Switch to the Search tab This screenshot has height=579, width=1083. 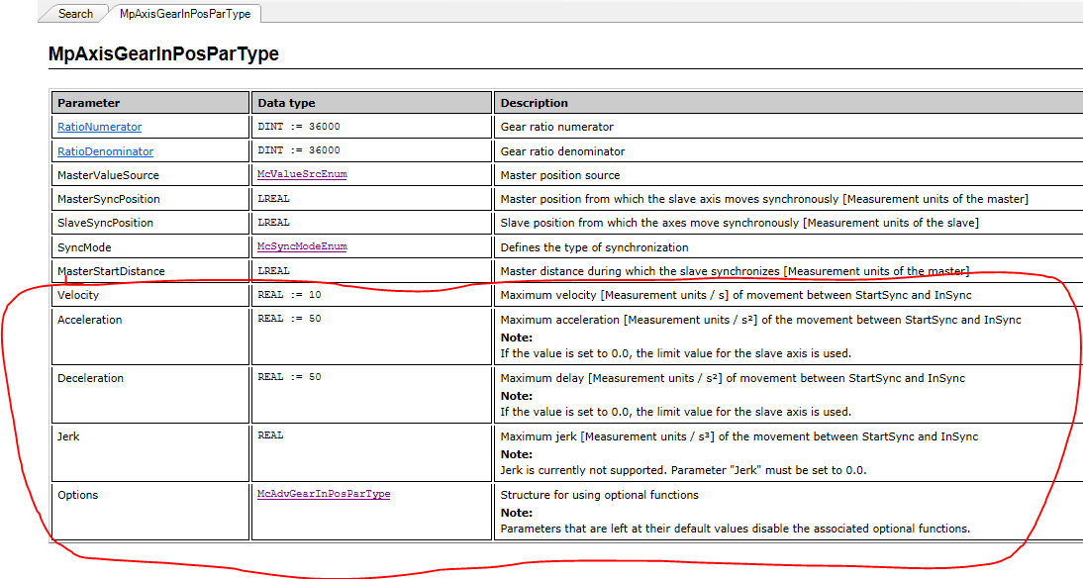click(75, 14)
